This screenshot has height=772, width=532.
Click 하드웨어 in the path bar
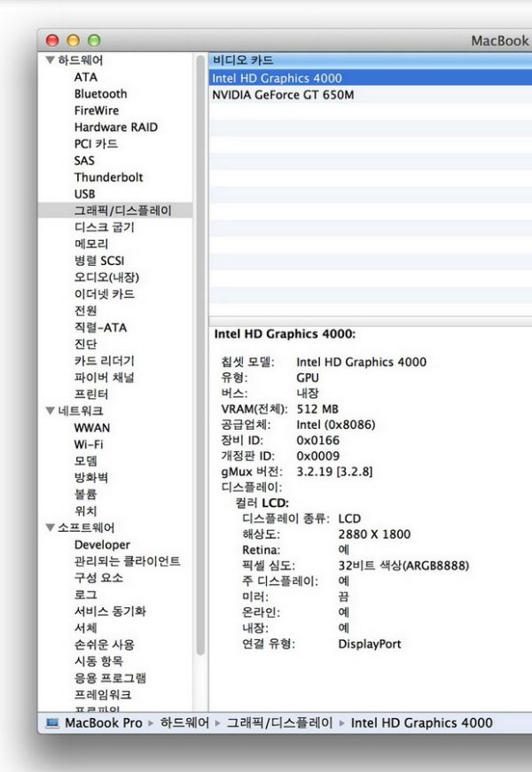tap(184, 722)
